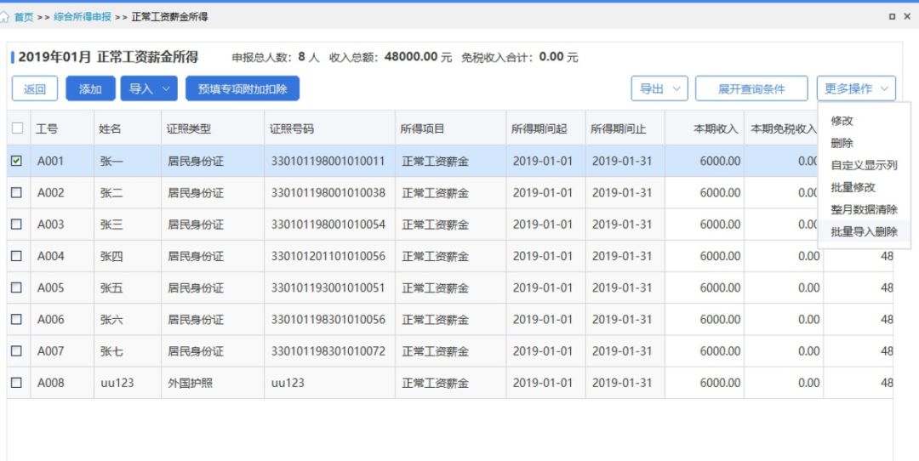Check the checkbox for row A004
Image resolution: width=919 pixels, height=461 pixels.
click(x=16, y=256)
